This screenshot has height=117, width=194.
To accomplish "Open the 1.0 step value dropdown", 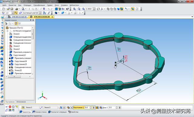I will coord(13,13).
